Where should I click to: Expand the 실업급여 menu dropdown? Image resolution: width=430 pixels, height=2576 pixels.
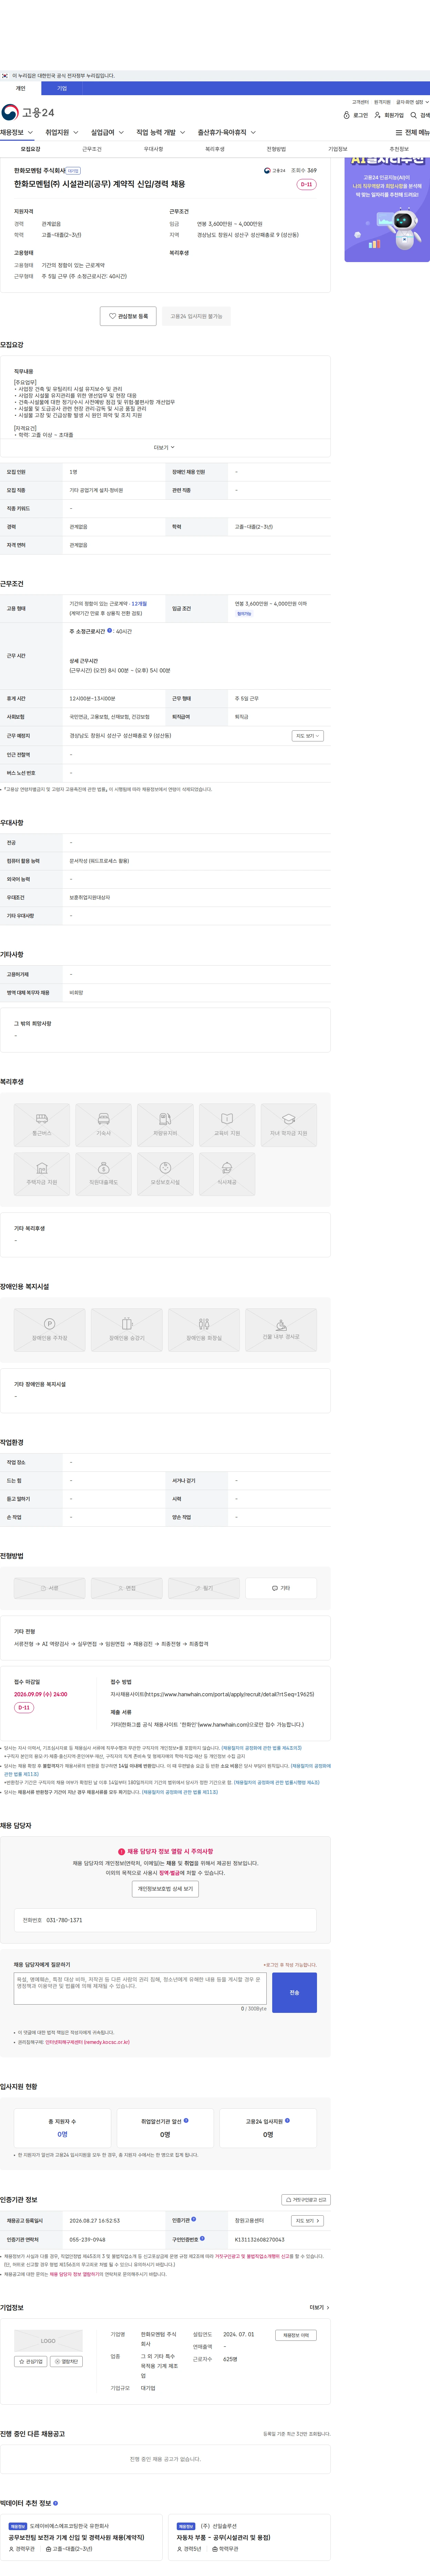point(107,132)
